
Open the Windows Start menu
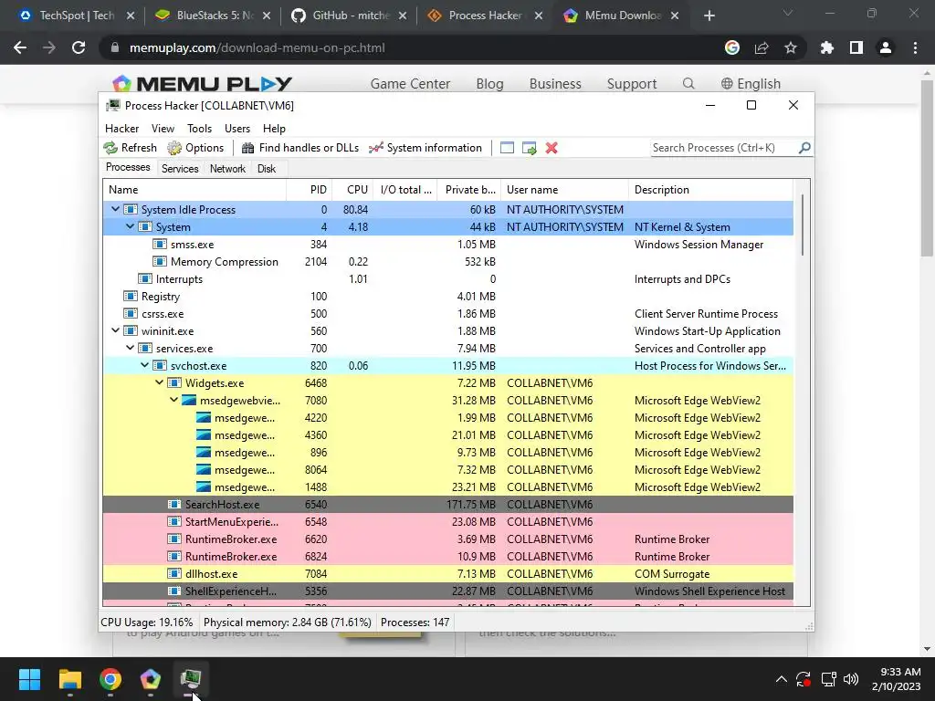pyautogui.click(x=29, y=678)
